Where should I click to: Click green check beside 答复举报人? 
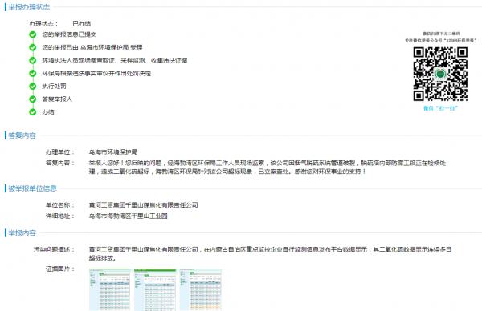point(33,99)
